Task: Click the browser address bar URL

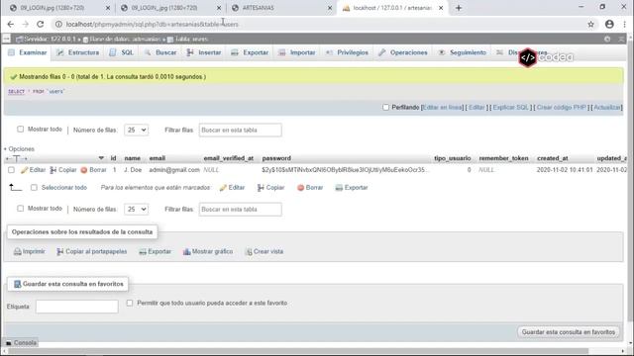Action: [x=152, y=24]
